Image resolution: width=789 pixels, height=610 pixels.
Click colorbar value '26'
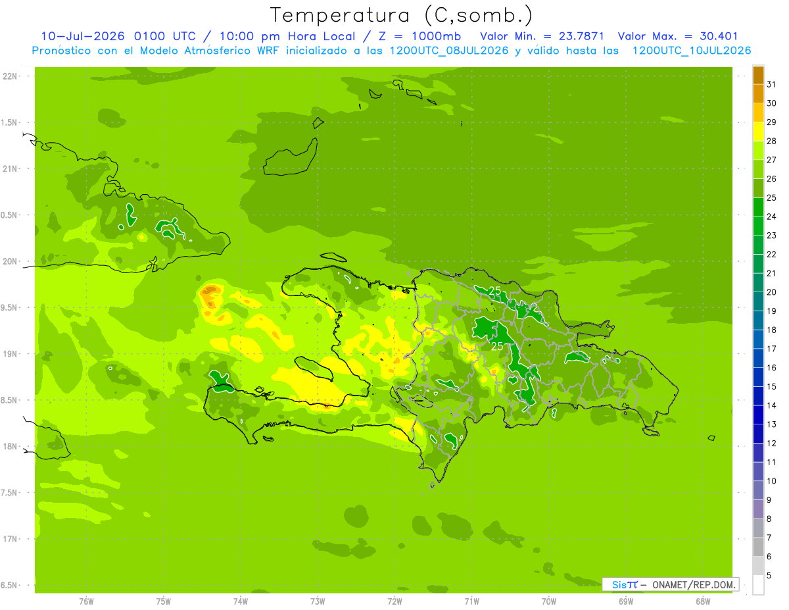[x=772, y=179]
